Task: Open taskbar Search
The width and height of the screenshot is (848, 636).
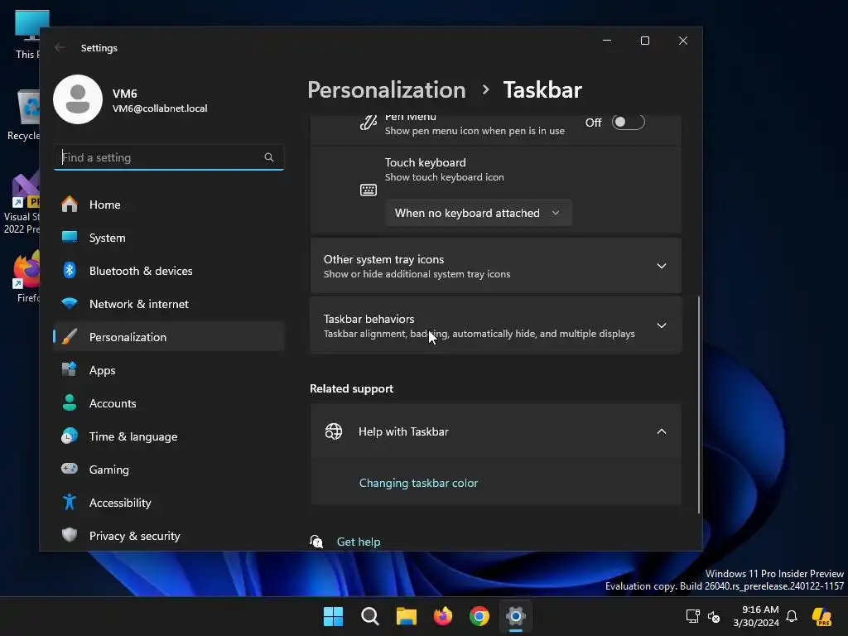Action: point(370,616)
